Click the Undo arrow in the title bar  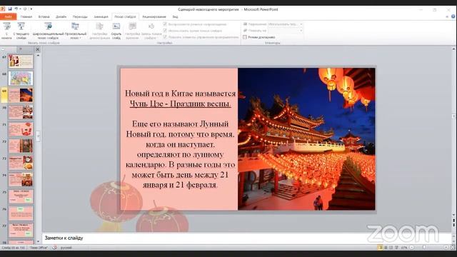coord(16,9)
